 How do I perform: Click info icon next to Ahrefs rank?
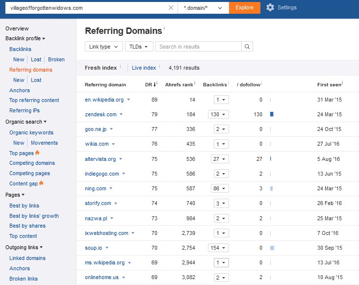pos(195,83)
